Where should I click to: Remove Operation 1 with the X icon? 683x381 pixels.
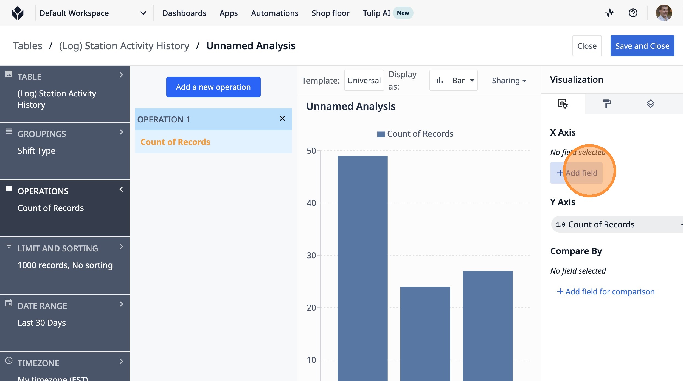tap(282, 119)
